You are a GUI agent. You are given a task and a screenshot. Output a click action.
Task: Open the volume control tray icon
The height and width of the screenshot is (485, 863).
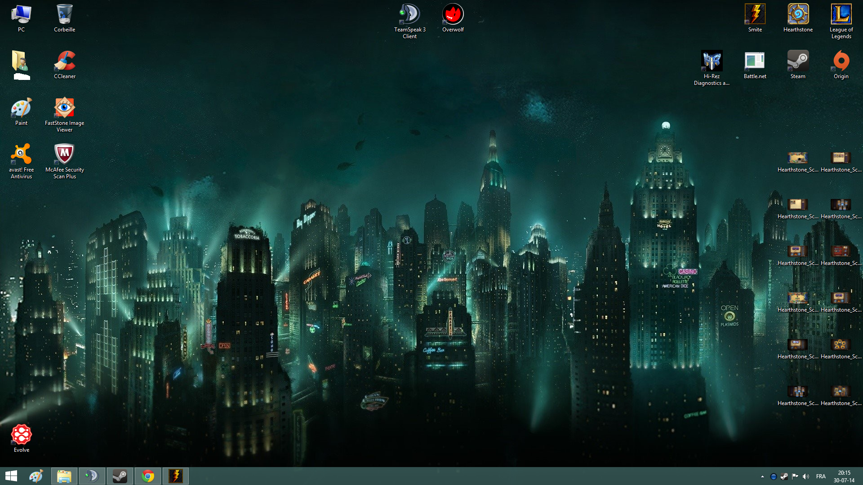tap(805, 476)
